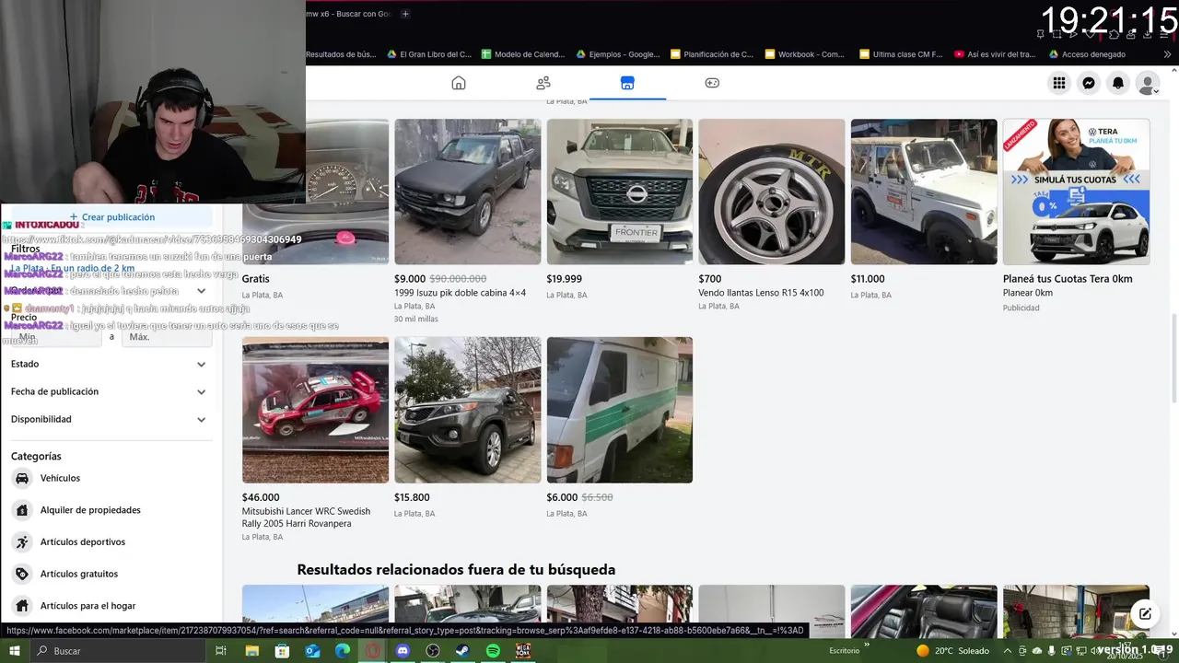
Task: Open Outlook from the taskbar
Action: 312,651
